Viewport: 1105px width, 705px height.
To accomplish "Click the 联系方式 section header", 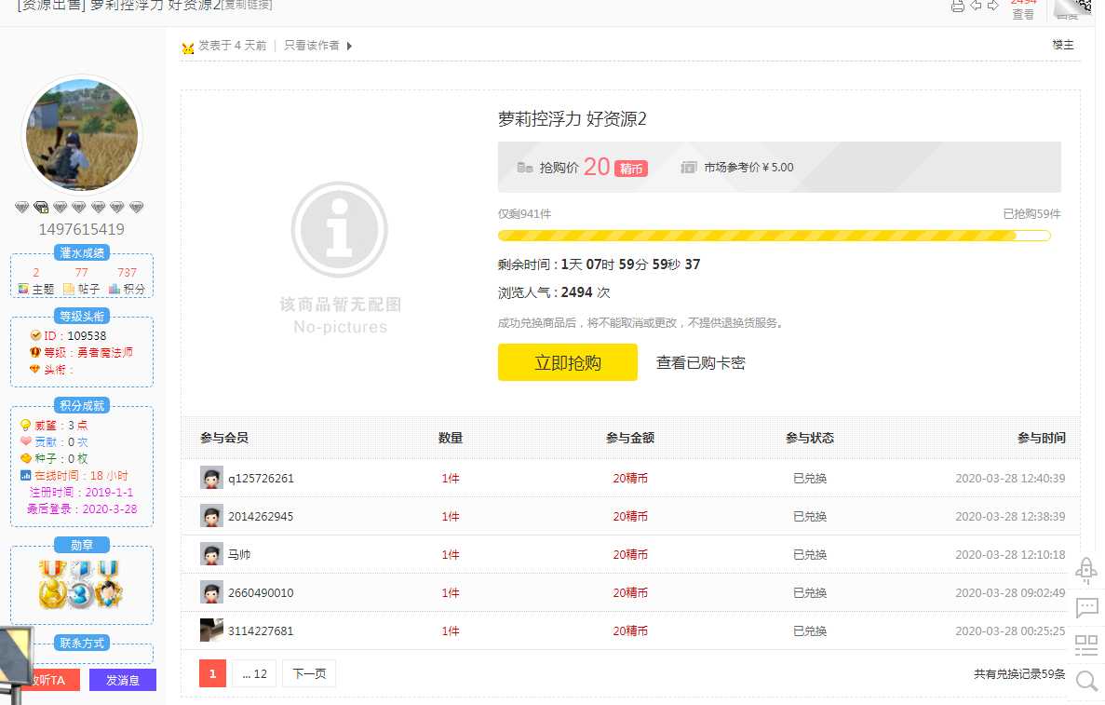I will (82, 643).
